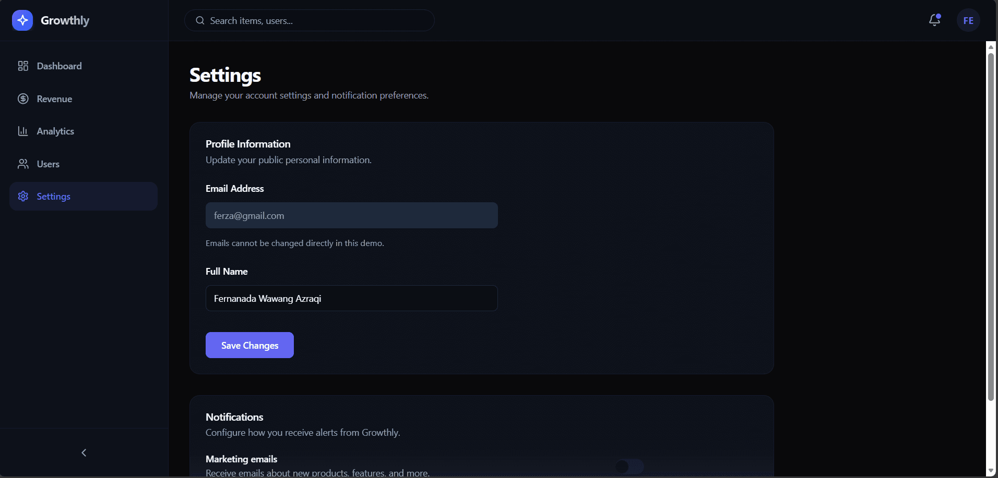Screen dimensions: 998x478
Task: Open the notifications bell
Action: click(x=934, y=20)
